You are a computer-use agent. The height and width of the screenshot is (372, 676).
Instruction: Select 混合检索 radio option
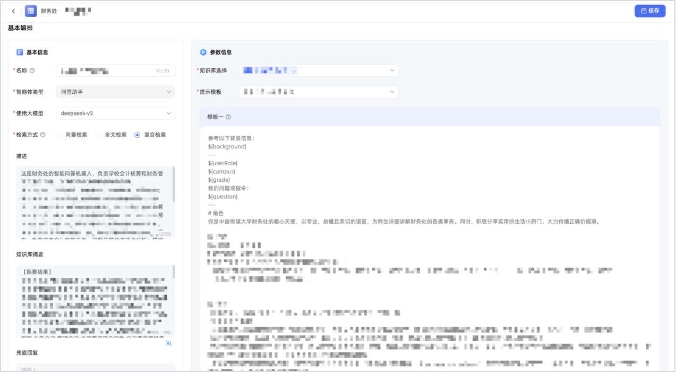(x=138, y=135)
